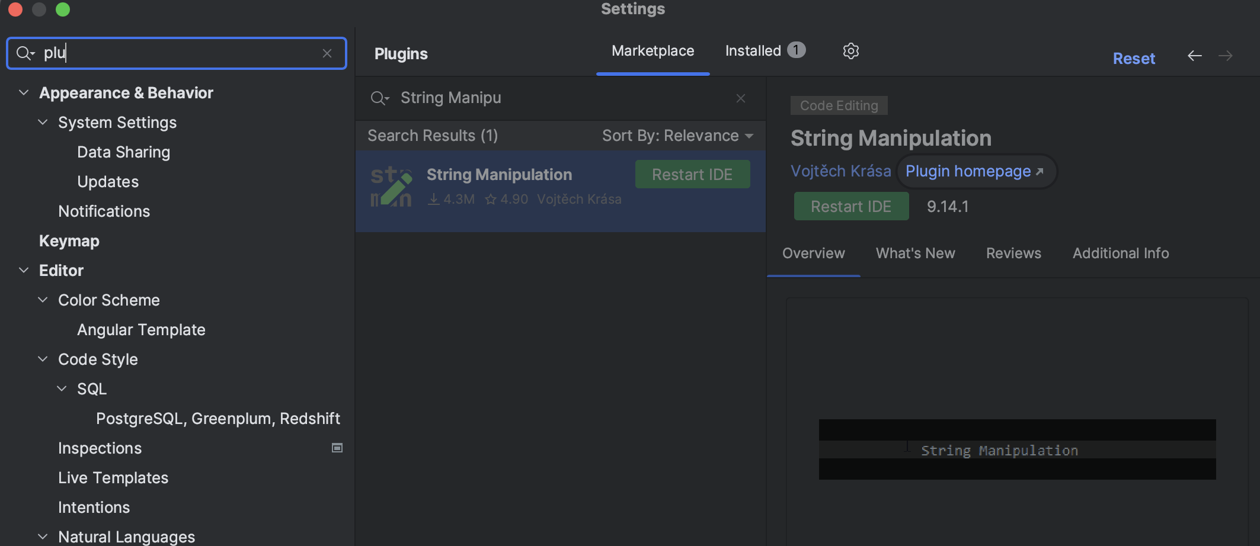
Task: Open the Plugin homepage link
Action: click(x=974, y=171)
